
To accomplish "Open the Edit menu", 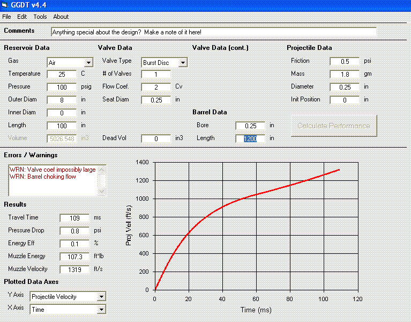I will point(22,17).
